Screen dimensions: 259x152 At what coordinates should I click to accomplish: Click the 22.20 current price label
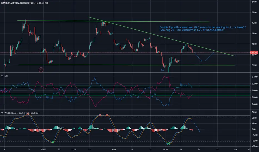coord(254,53)
